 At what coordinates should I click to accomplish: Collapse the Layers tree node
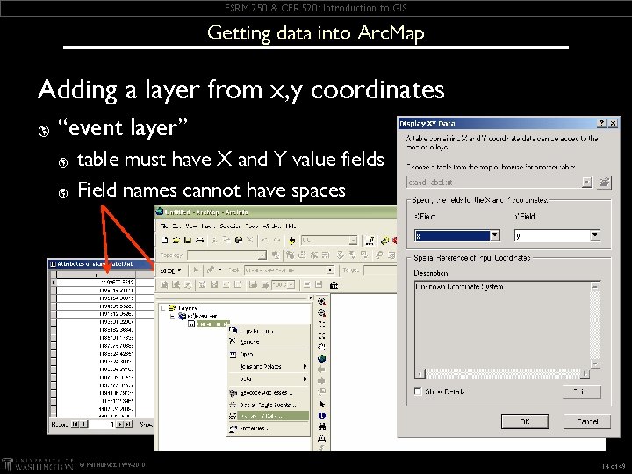coord(163,308)
